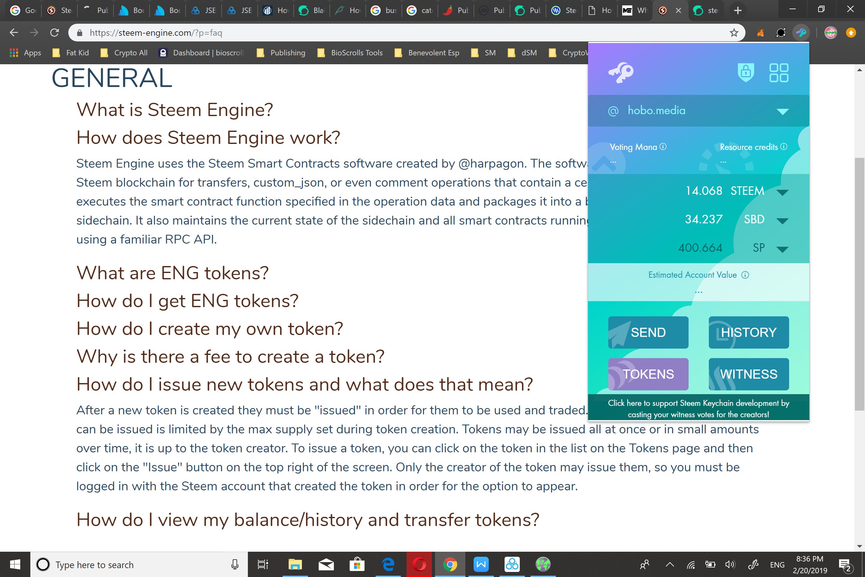
Task: Switch to the first 'Go' Google tab
Action: point(23,10)
